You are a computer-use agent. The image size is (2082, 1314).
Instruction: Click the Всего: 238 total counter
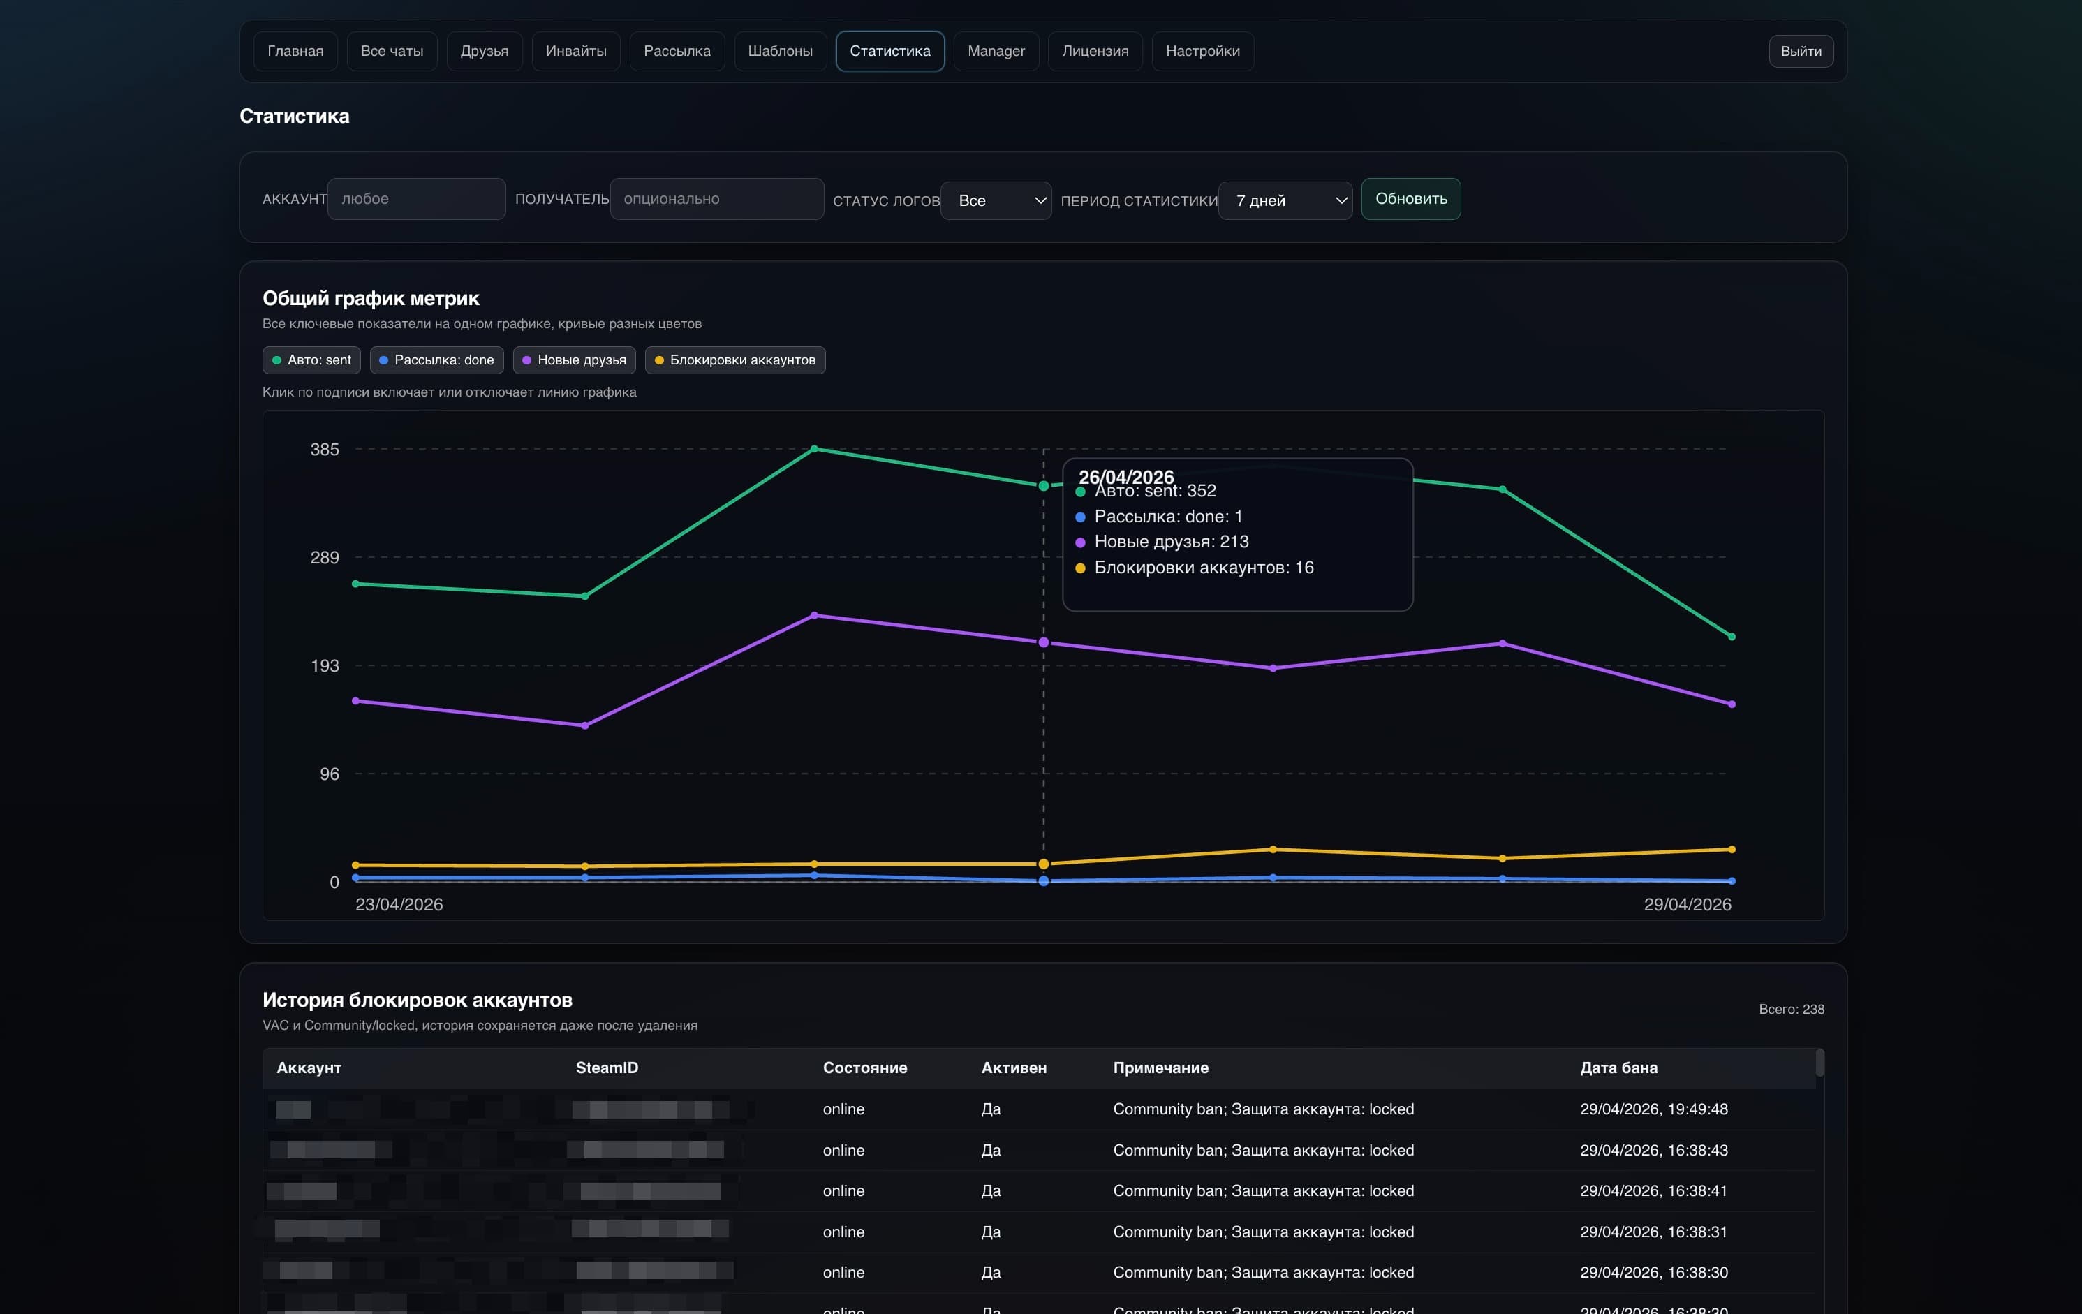pyautogui.click(x=1792, y=1009)
